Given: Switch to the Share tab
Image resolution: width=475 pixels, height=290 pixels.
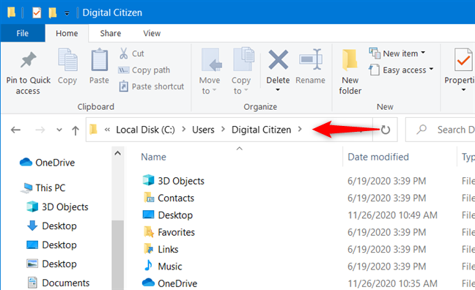Looking at the screenshot, I should (111, 33).
